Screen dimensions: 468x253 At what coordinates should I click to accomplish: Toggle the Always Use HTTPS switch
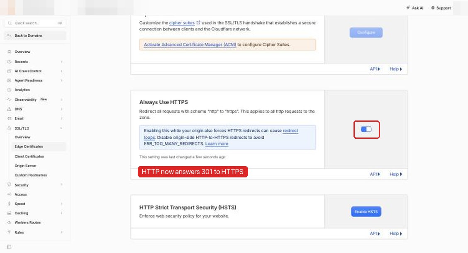pyautogui.click(x=366, y=129)
